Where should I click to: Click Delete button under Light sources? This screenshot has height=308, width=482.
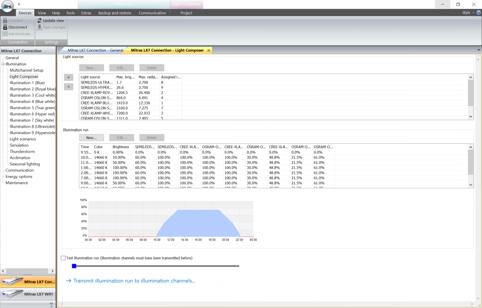[151, 68]
